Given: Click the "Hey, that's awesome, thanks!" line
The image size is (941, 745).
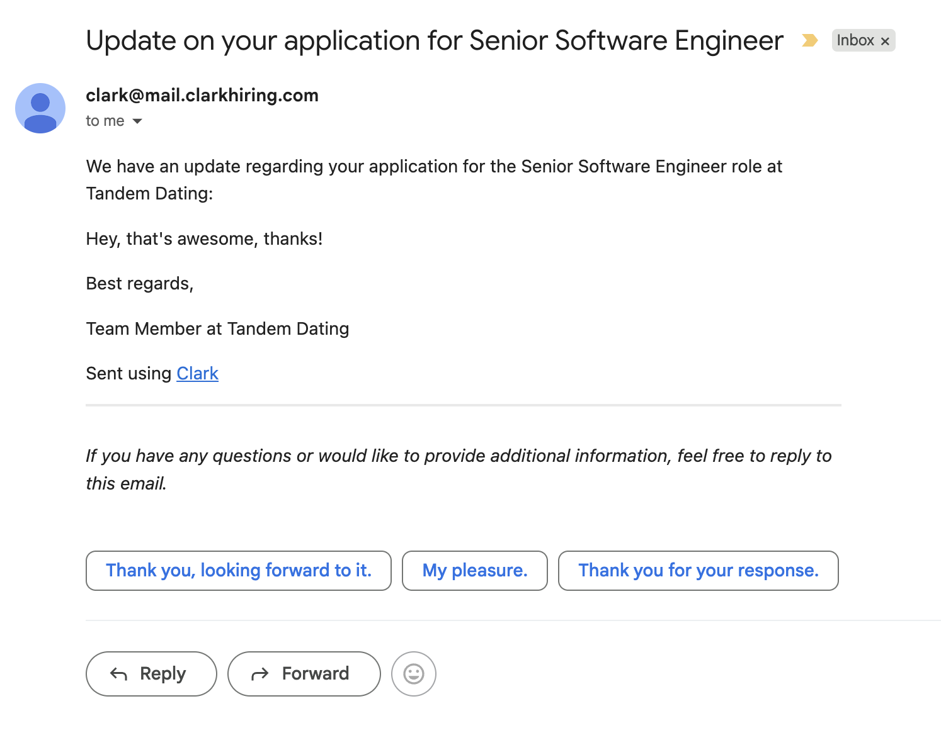Looking at the screenshot, I should (204, 239).
